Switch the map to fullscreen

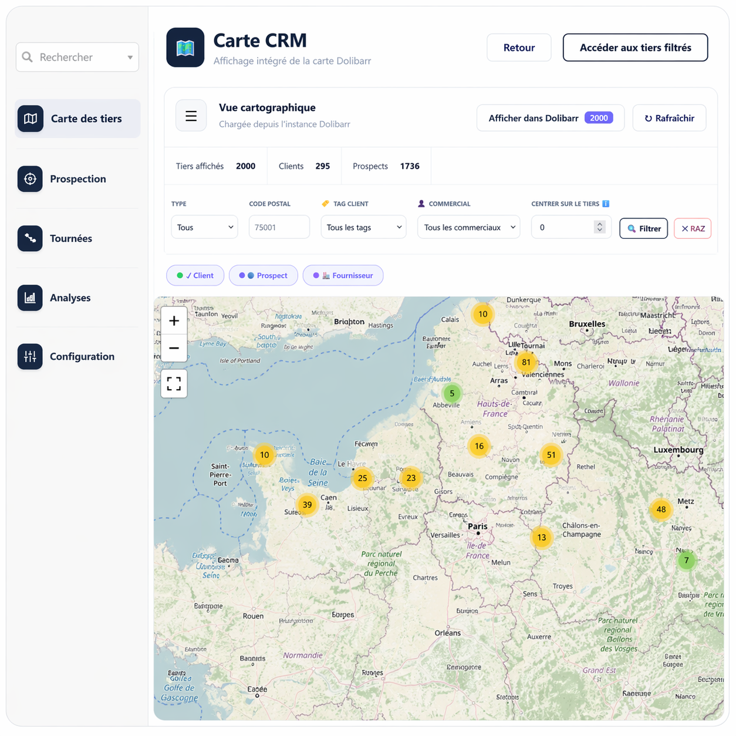tap(174, 384)
